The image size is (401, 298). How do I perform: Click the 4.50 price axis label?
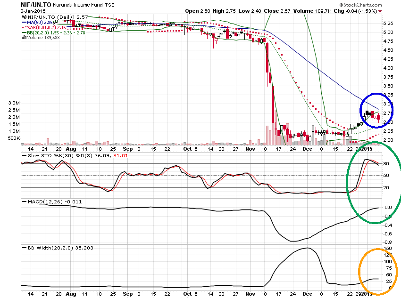388,50
